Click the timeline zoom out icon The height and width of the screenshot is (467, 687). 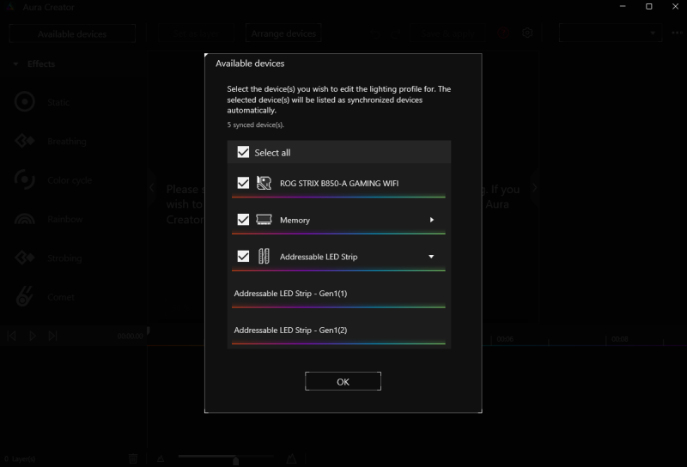[x=161, y=458]
